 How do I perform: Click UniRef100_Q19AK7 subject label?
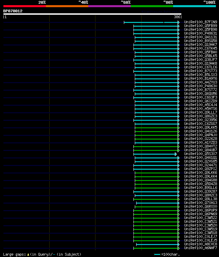(201, 44)
